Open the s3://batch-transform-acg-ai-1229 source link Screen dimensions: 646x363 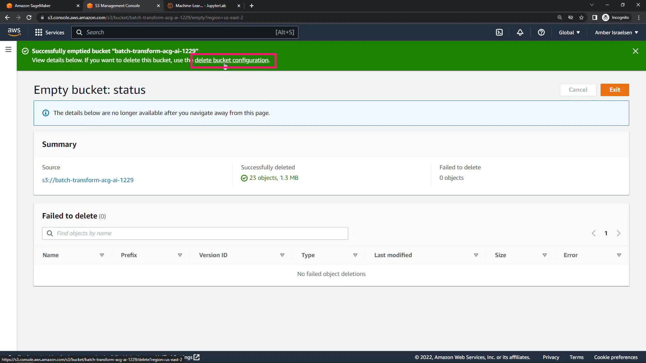(x=87, y=180)
